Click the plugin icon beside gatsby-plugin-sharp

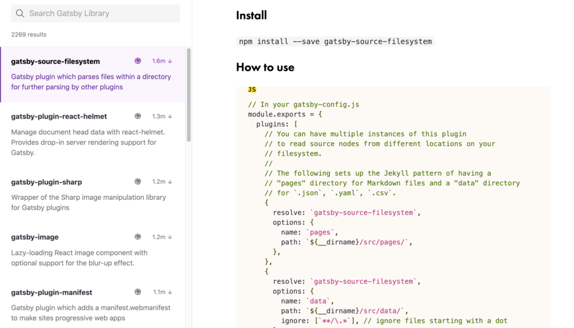tap(138, 181)
